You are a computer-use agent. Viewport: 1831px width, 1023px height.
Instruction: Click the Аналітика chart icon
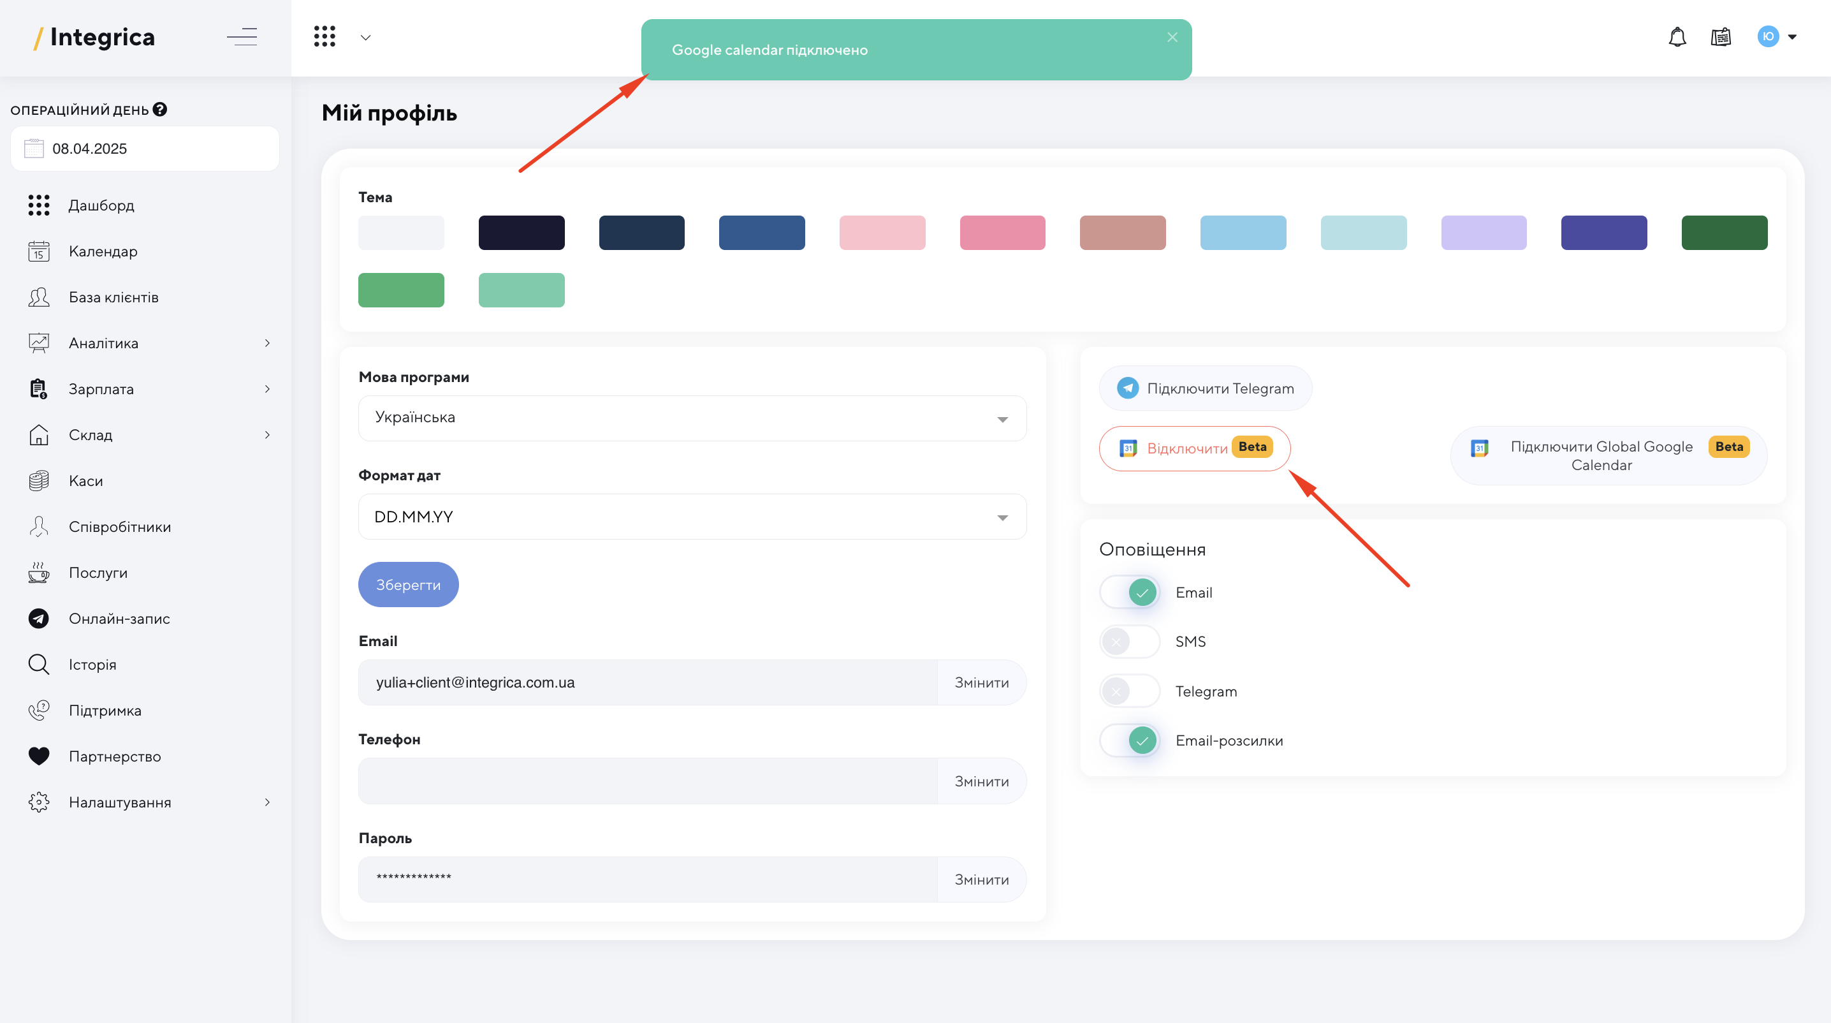(38, 343)
